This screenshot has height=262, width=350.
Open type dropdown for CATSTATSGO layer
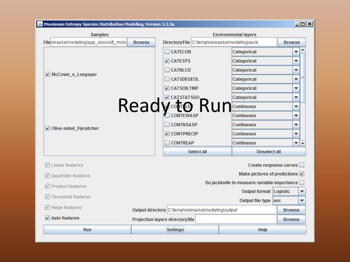[x=296, y=97]
